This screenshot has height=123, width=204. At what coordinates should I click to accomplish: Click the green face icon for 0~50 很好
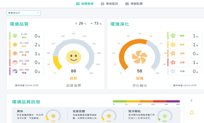click(15, 36)
